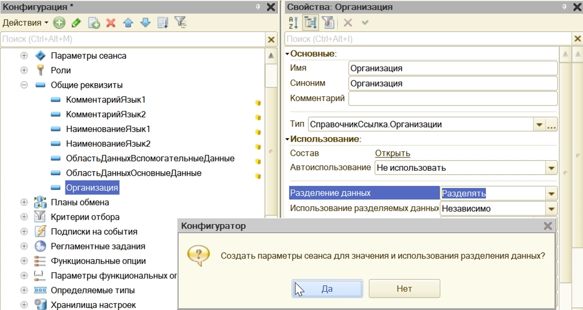Collapse the Общие реквизиты tree node

click(24, 85)
